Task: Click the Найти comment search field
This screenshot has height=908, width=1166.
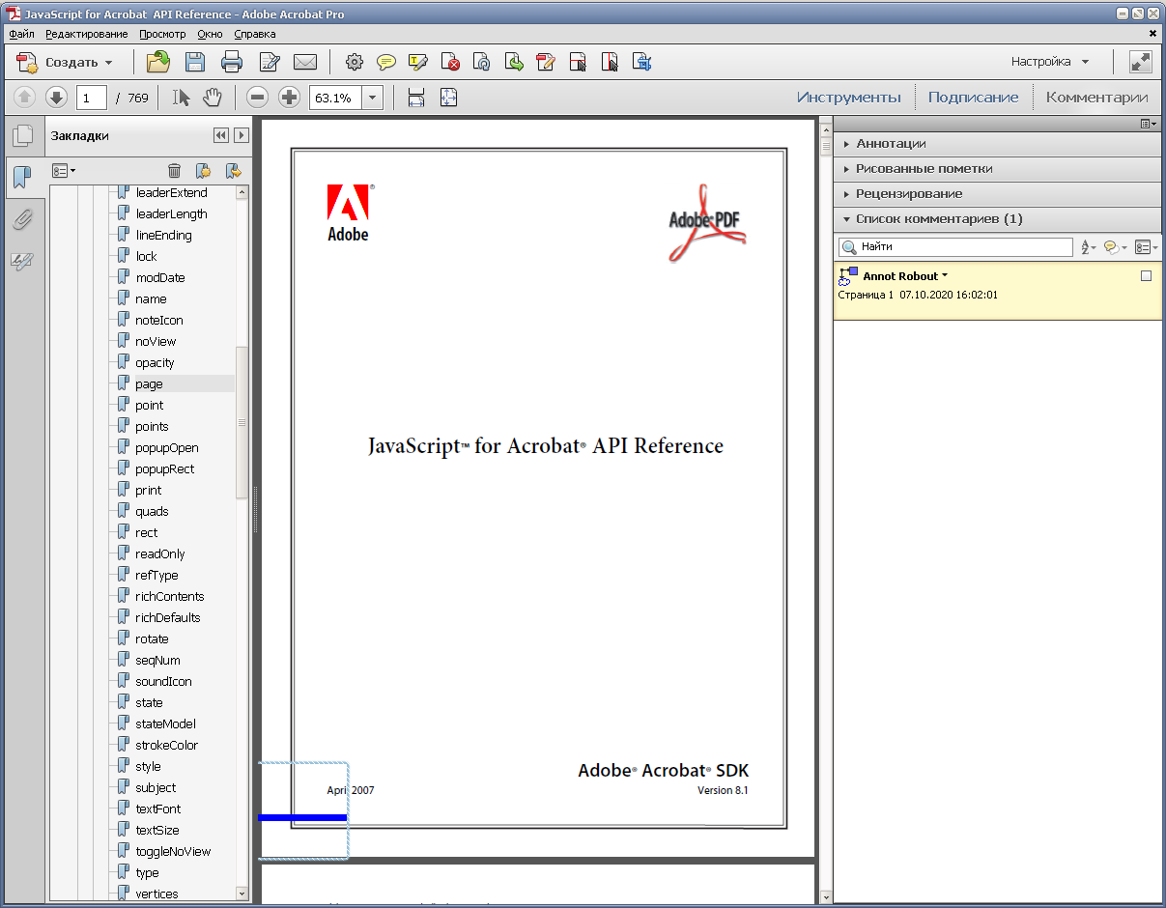Action: click(x=955, y=248)
